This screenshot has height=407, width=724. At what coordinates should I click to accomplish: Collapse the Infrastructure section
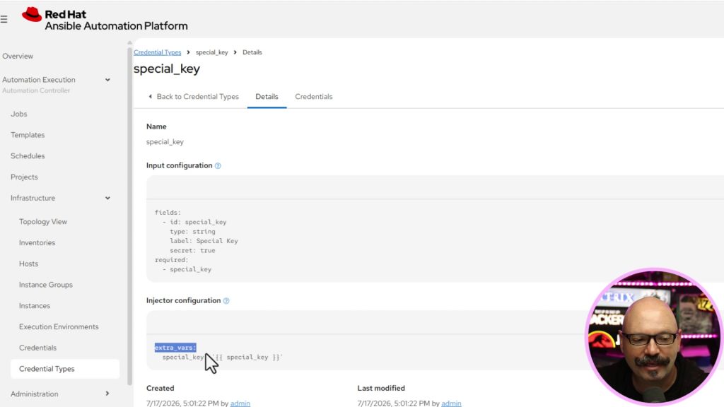point(107,198)
